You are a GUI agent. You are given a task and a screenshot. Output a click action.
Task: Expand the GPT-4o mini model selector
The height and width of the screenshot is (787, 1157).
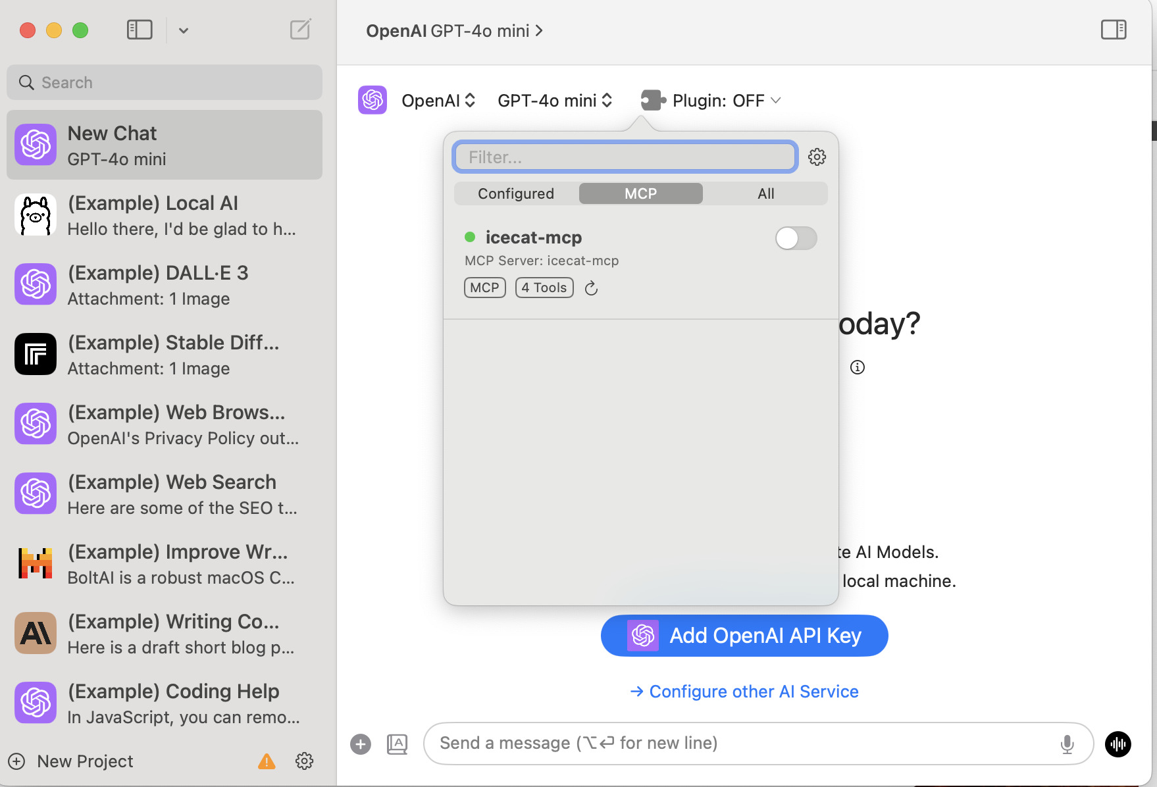coord(555,101)
